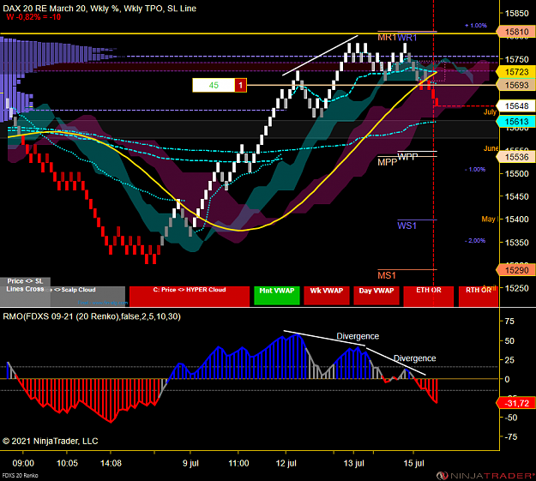
Task: Click the 09:00 time axis label
Action: 23,464
